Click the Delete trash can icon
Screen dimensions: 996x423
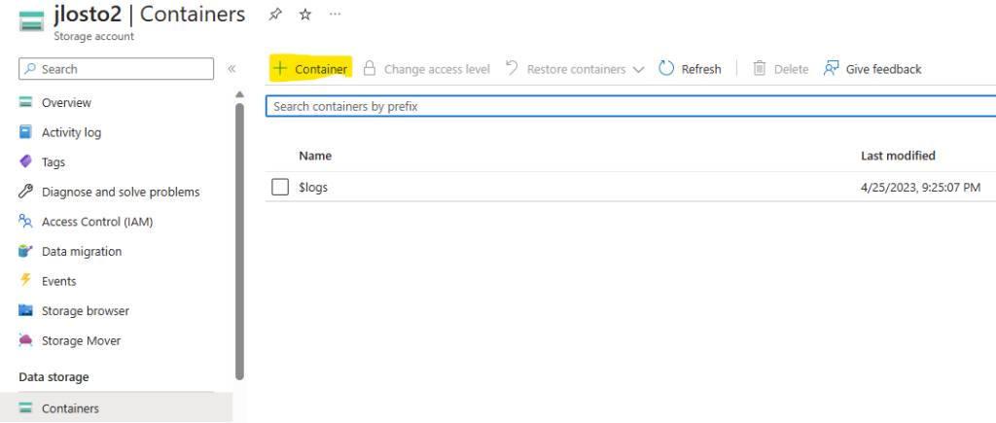tap(759, 69)
